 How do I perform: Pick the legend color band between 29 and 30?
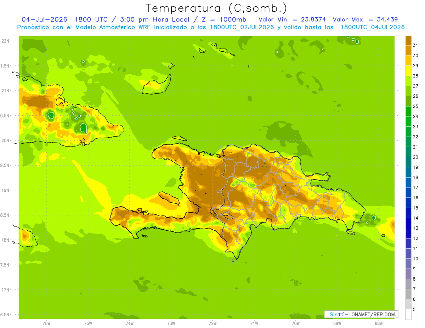(x=408, y=61)
